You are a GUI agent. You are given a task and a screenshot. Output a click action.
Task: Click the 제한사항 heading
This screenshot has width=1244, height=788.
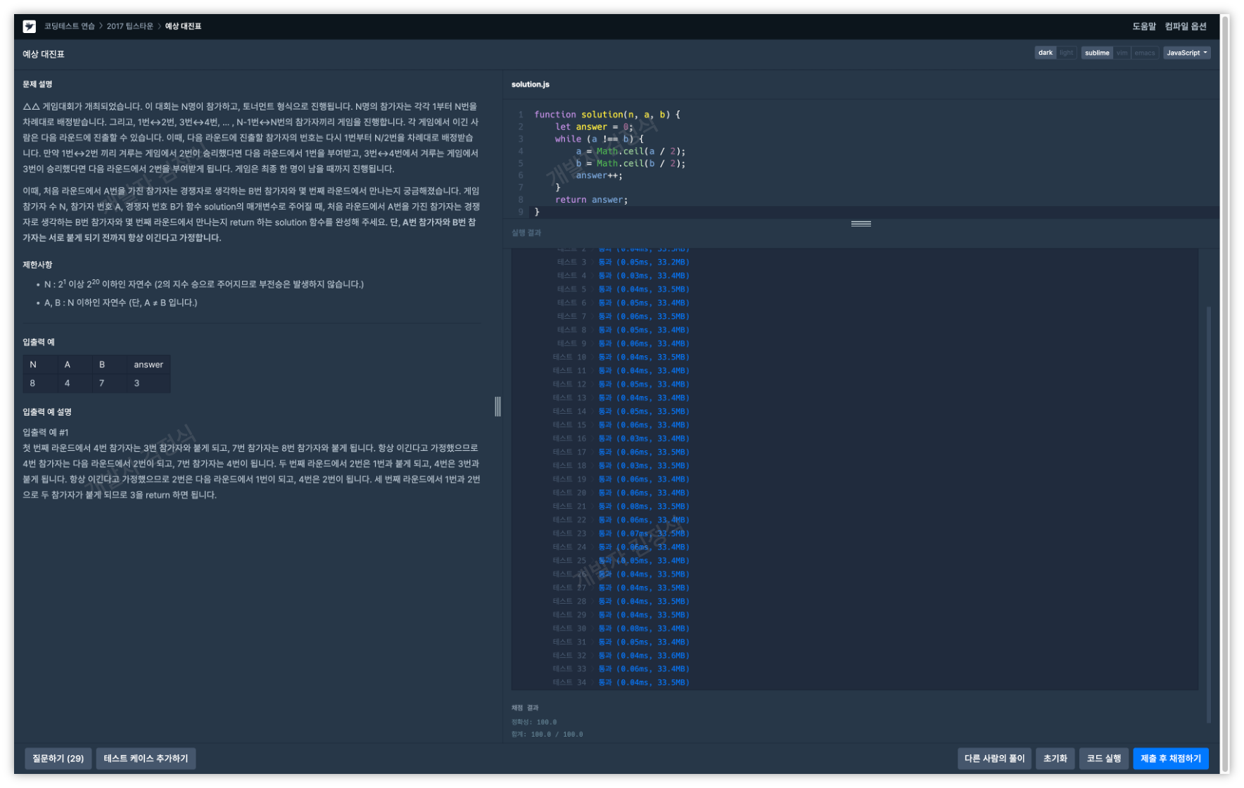coord(37,265)
